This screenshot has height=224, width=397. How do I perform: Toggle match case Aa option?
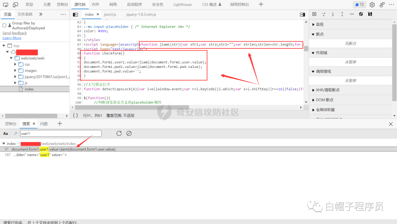pos(6,134)
